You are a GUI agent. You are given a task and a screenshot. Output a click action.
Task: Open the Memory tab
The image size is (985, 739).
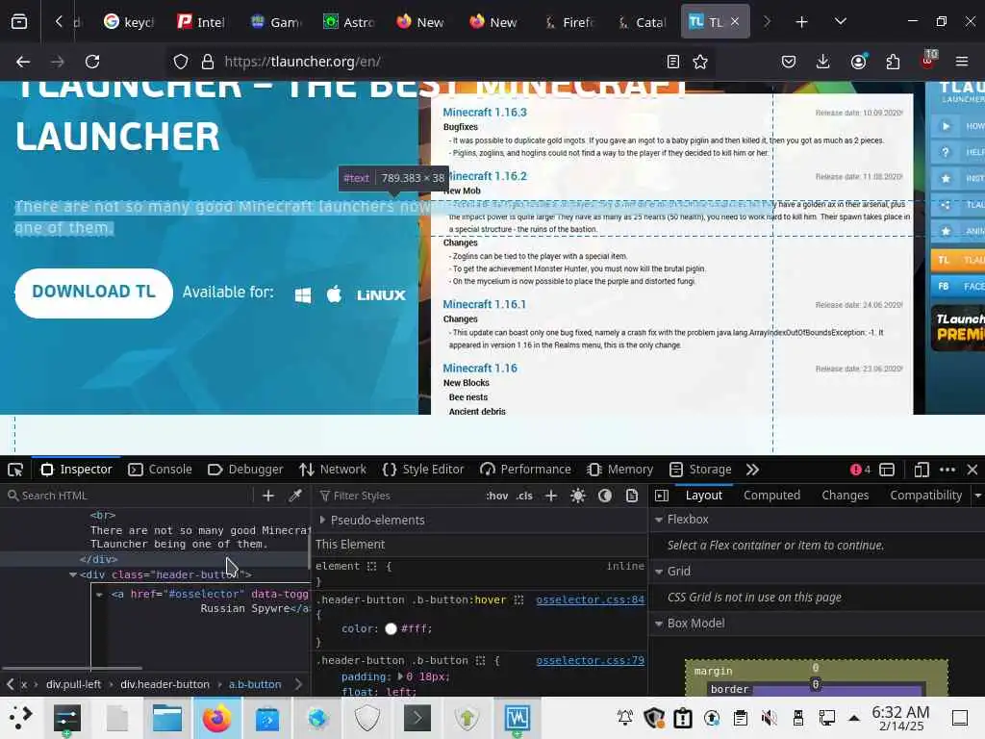click(x=620, y=470)
